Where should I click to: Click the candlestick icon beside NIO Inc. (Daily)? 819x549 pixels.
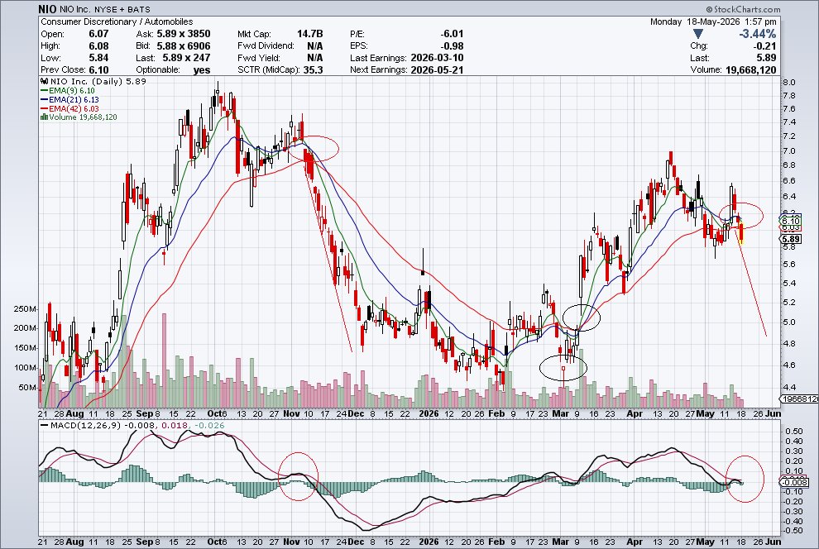pos(45,81)
